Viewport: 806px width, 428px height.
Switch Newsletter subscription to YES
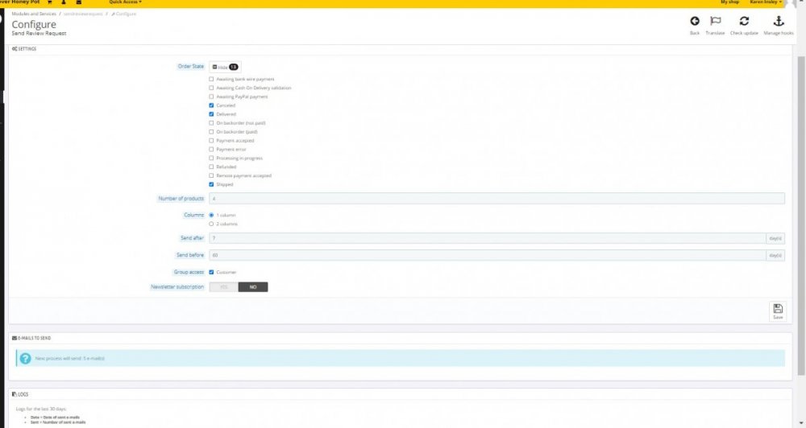click(x=224, y=286)
